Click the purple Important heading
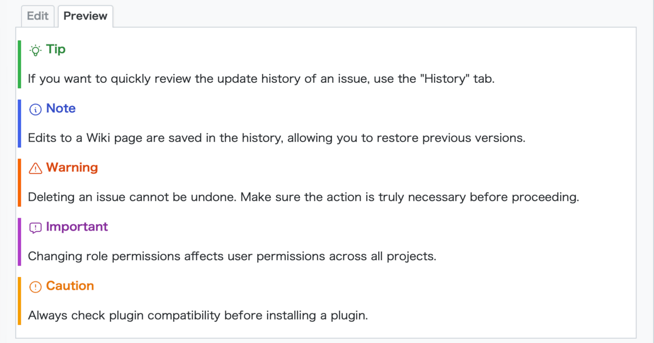Screen dimensions: 654x343 click(77, 227)
